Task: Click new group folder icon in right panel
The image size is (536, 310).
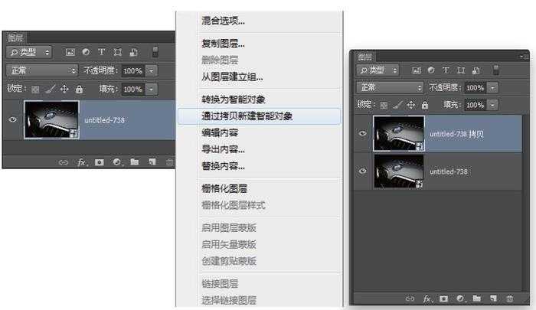Action: pos(477,299)
